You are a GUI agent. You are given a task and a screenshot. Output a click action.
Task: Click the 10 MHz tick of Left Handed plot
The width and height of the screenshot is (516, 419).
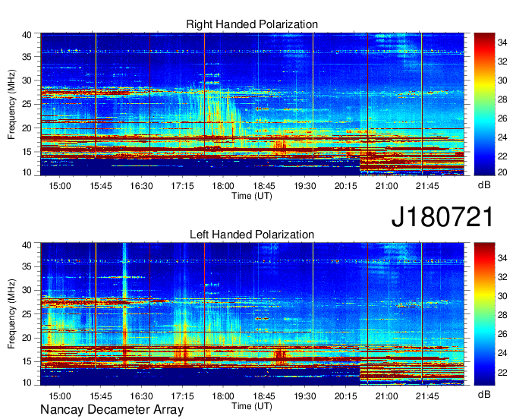pyautogui.click(x=27, y=383)
